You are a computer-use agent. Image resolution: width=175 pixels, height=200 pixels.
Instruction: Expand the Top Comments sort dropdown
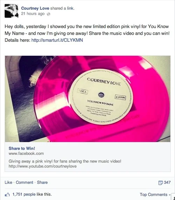155,194
